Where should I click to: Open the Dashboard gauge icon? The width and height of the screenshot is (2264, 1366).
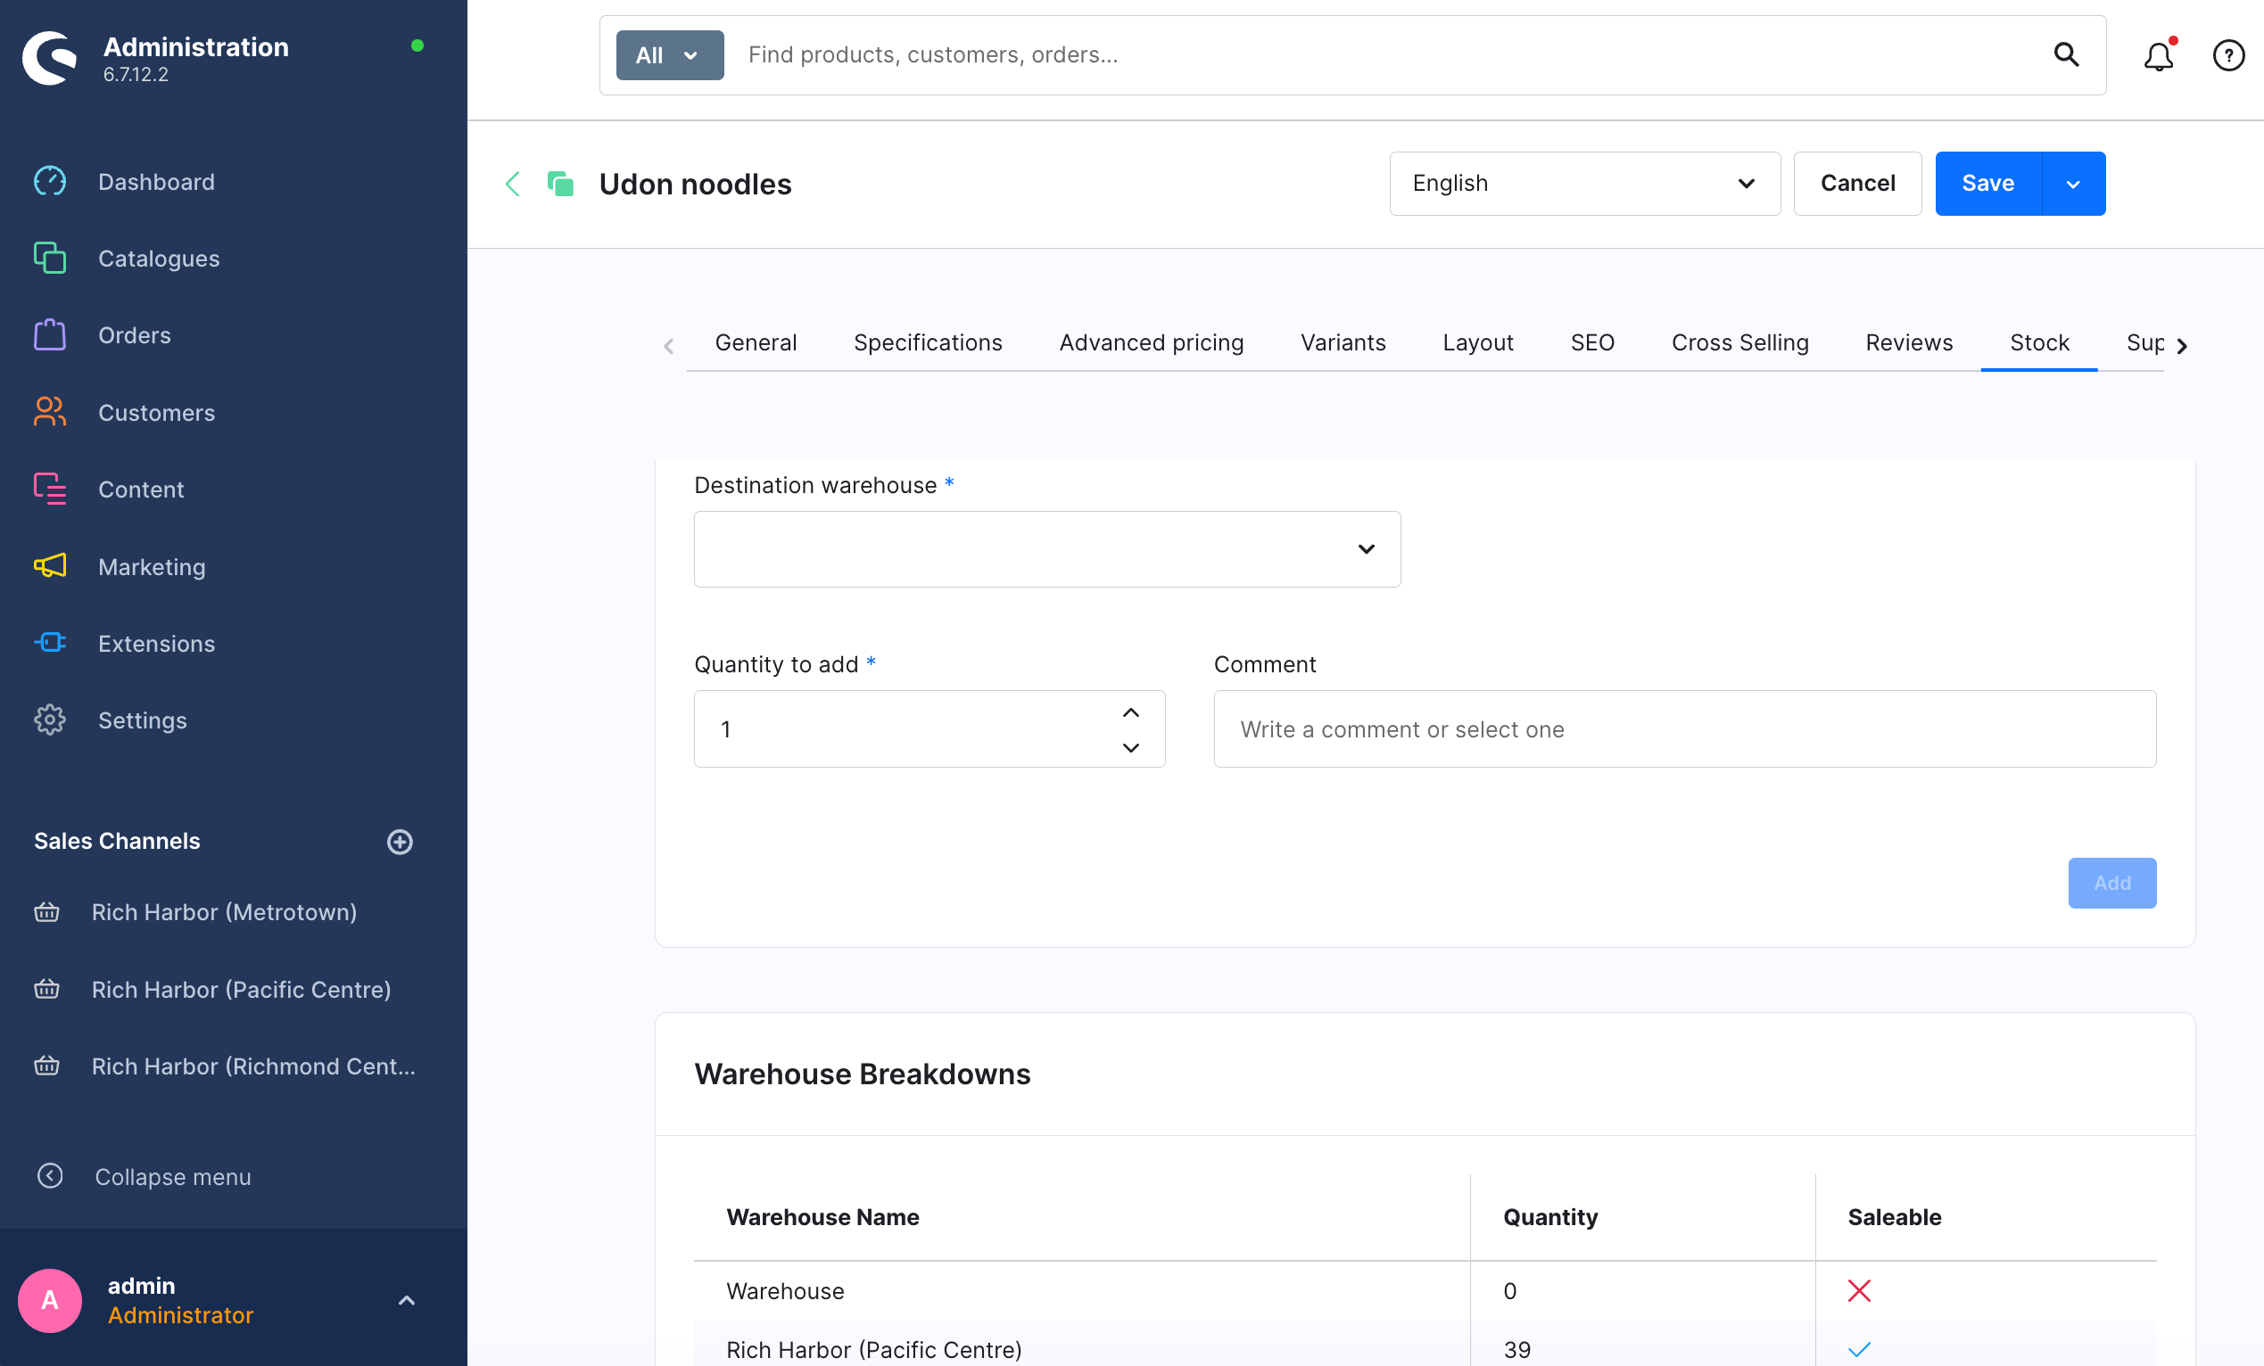(50, 181)
